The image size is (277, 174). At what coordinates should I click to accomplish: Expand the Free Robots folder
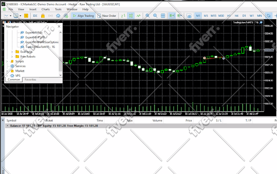(12, 57)
